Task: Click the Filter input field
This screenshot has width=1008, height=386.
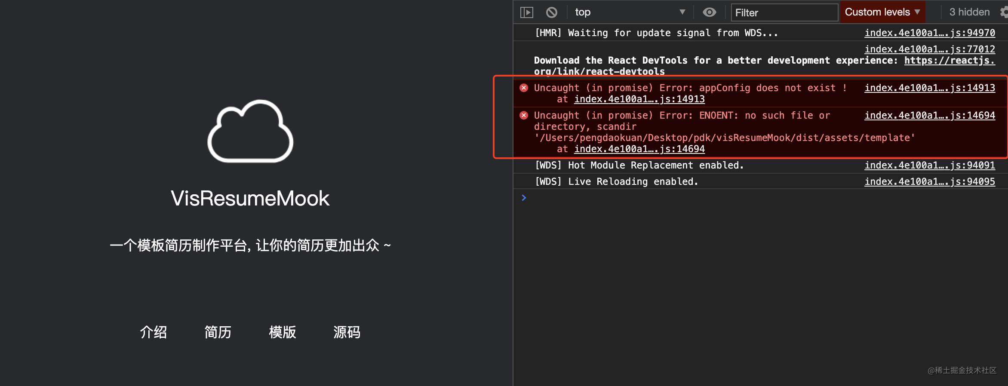Action: (x=784, y=12)
